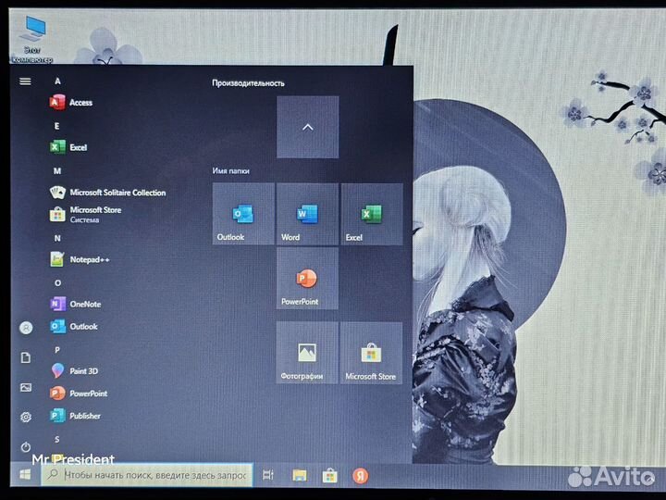This screenshot has width=666, height=500.
Task: Click the Имя папки folder name label
Action: (x=230, y=171)
